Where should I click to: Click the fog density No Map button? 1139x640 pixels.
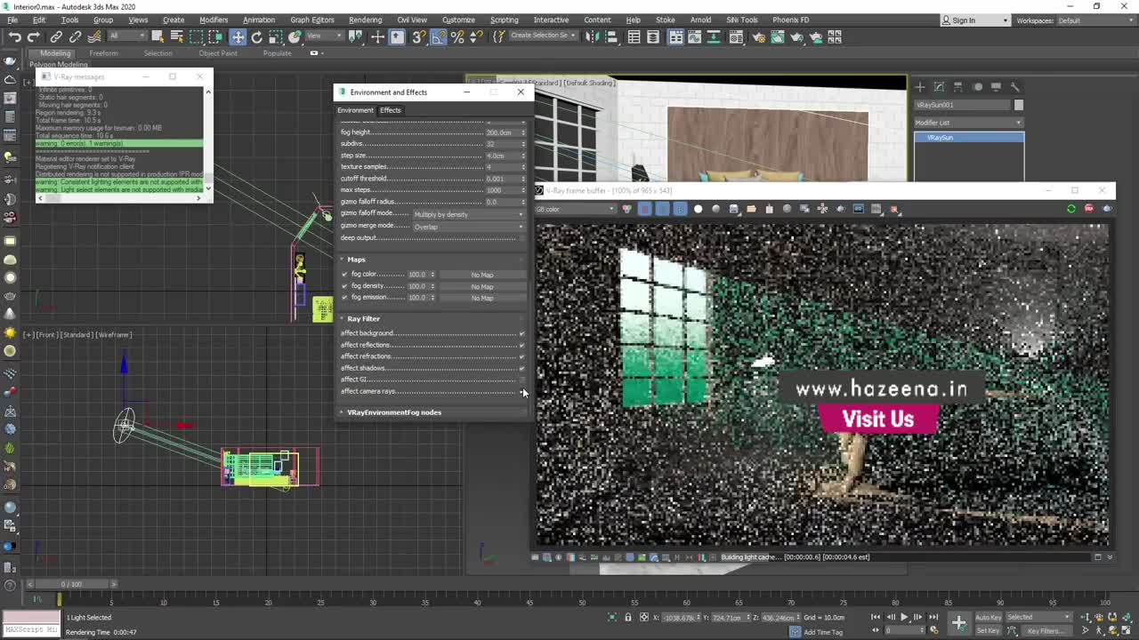[x=481, y=286]
